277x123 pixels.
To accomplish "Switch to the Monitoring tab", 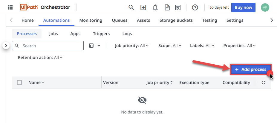I will coord(91,20).
